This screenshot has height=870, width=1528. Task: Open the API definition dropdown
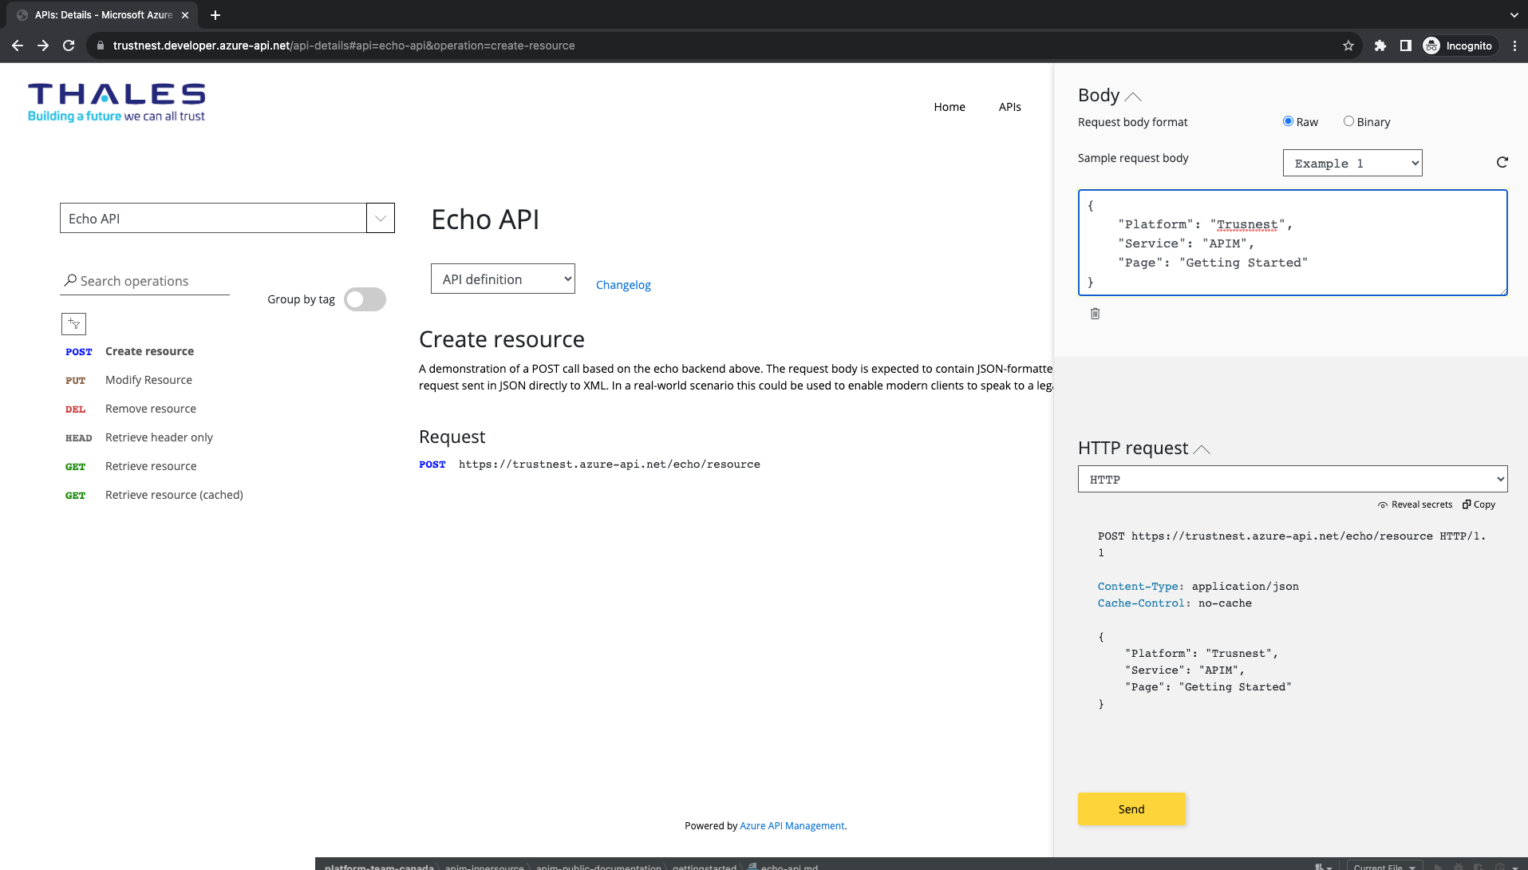click(x=503, y=279)
